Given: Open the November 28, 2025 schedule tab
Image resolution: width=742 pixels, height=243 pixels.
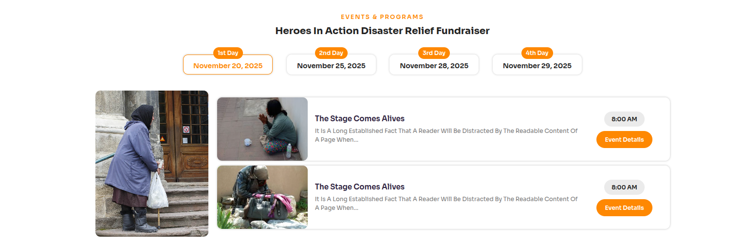Looking at the screenshot, I should tap(434, 66).
